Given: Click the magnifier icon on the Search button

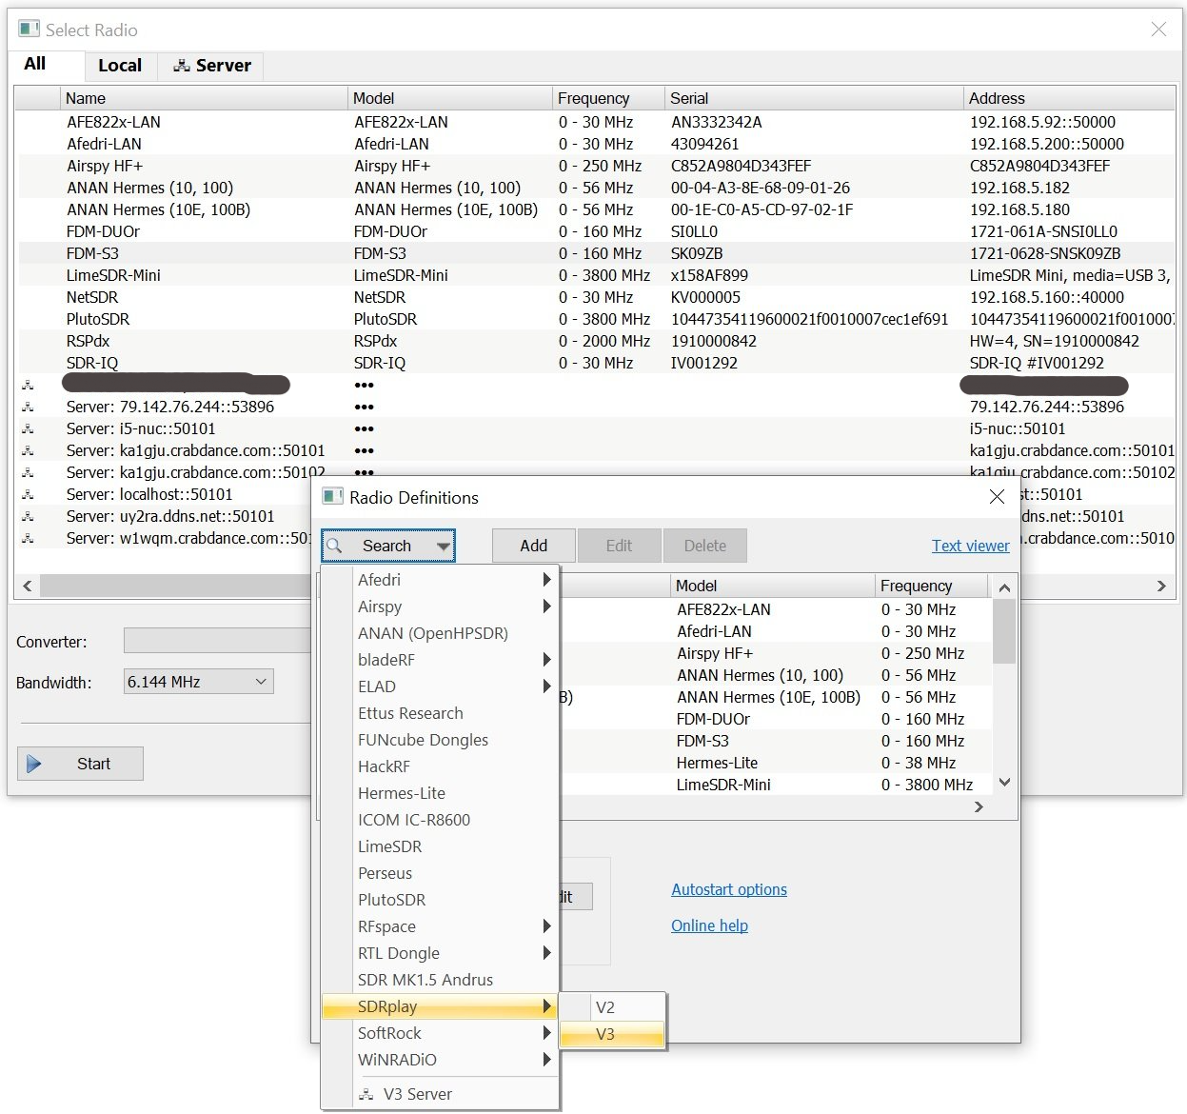Looking at the screenshot, I should [x=338, y=546].
